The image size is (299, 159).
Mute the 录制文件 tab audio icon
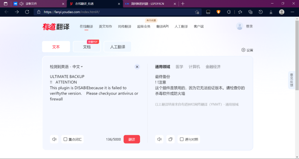21,4
